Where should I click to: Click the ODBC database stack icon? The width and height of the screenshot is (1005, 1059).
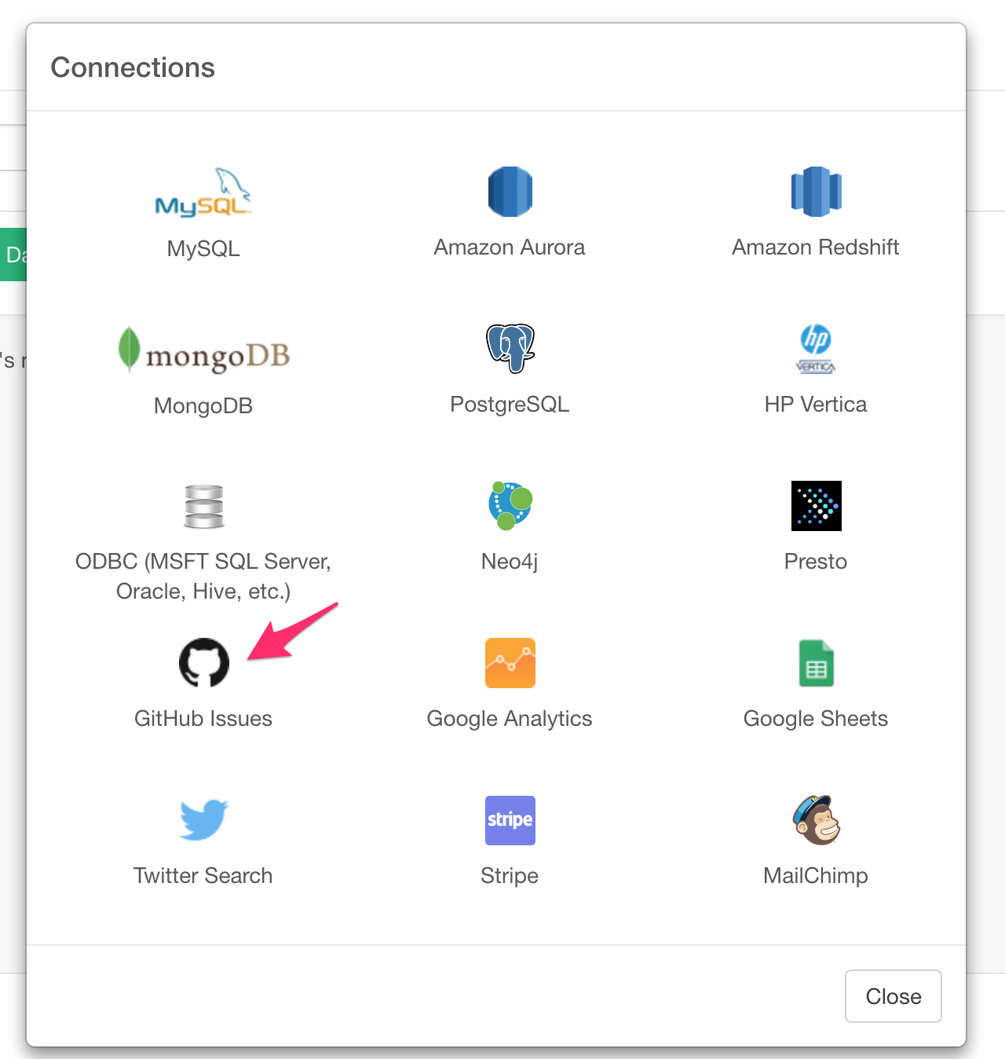pos(204,506)
